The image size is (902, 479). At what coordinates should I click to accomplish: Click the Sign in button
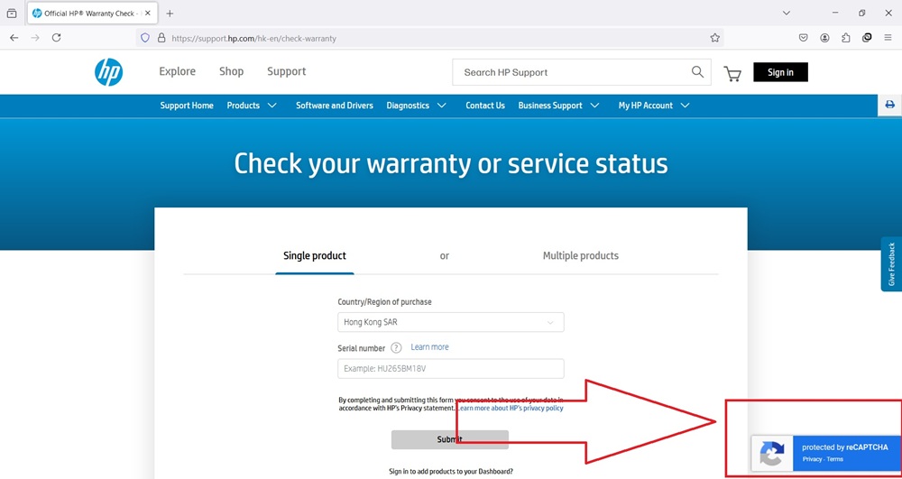point(780,72)
